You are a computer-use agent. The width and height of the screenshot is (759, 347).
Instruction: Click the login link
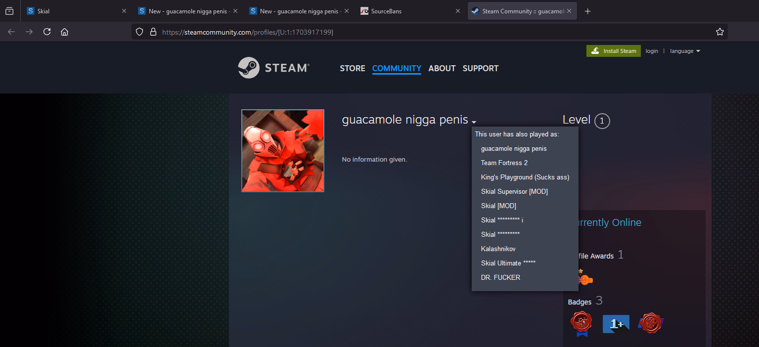(652, 51)
